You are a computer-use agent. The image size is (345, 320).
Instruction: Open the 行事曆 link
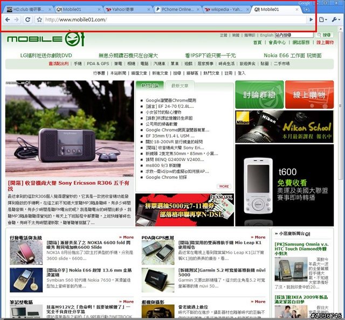click(x=99, y=73)
